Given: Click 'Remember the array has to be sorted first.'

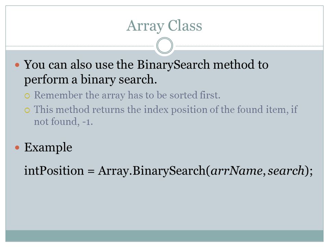Looking at the screenshot, I should (x=127, y=95).
